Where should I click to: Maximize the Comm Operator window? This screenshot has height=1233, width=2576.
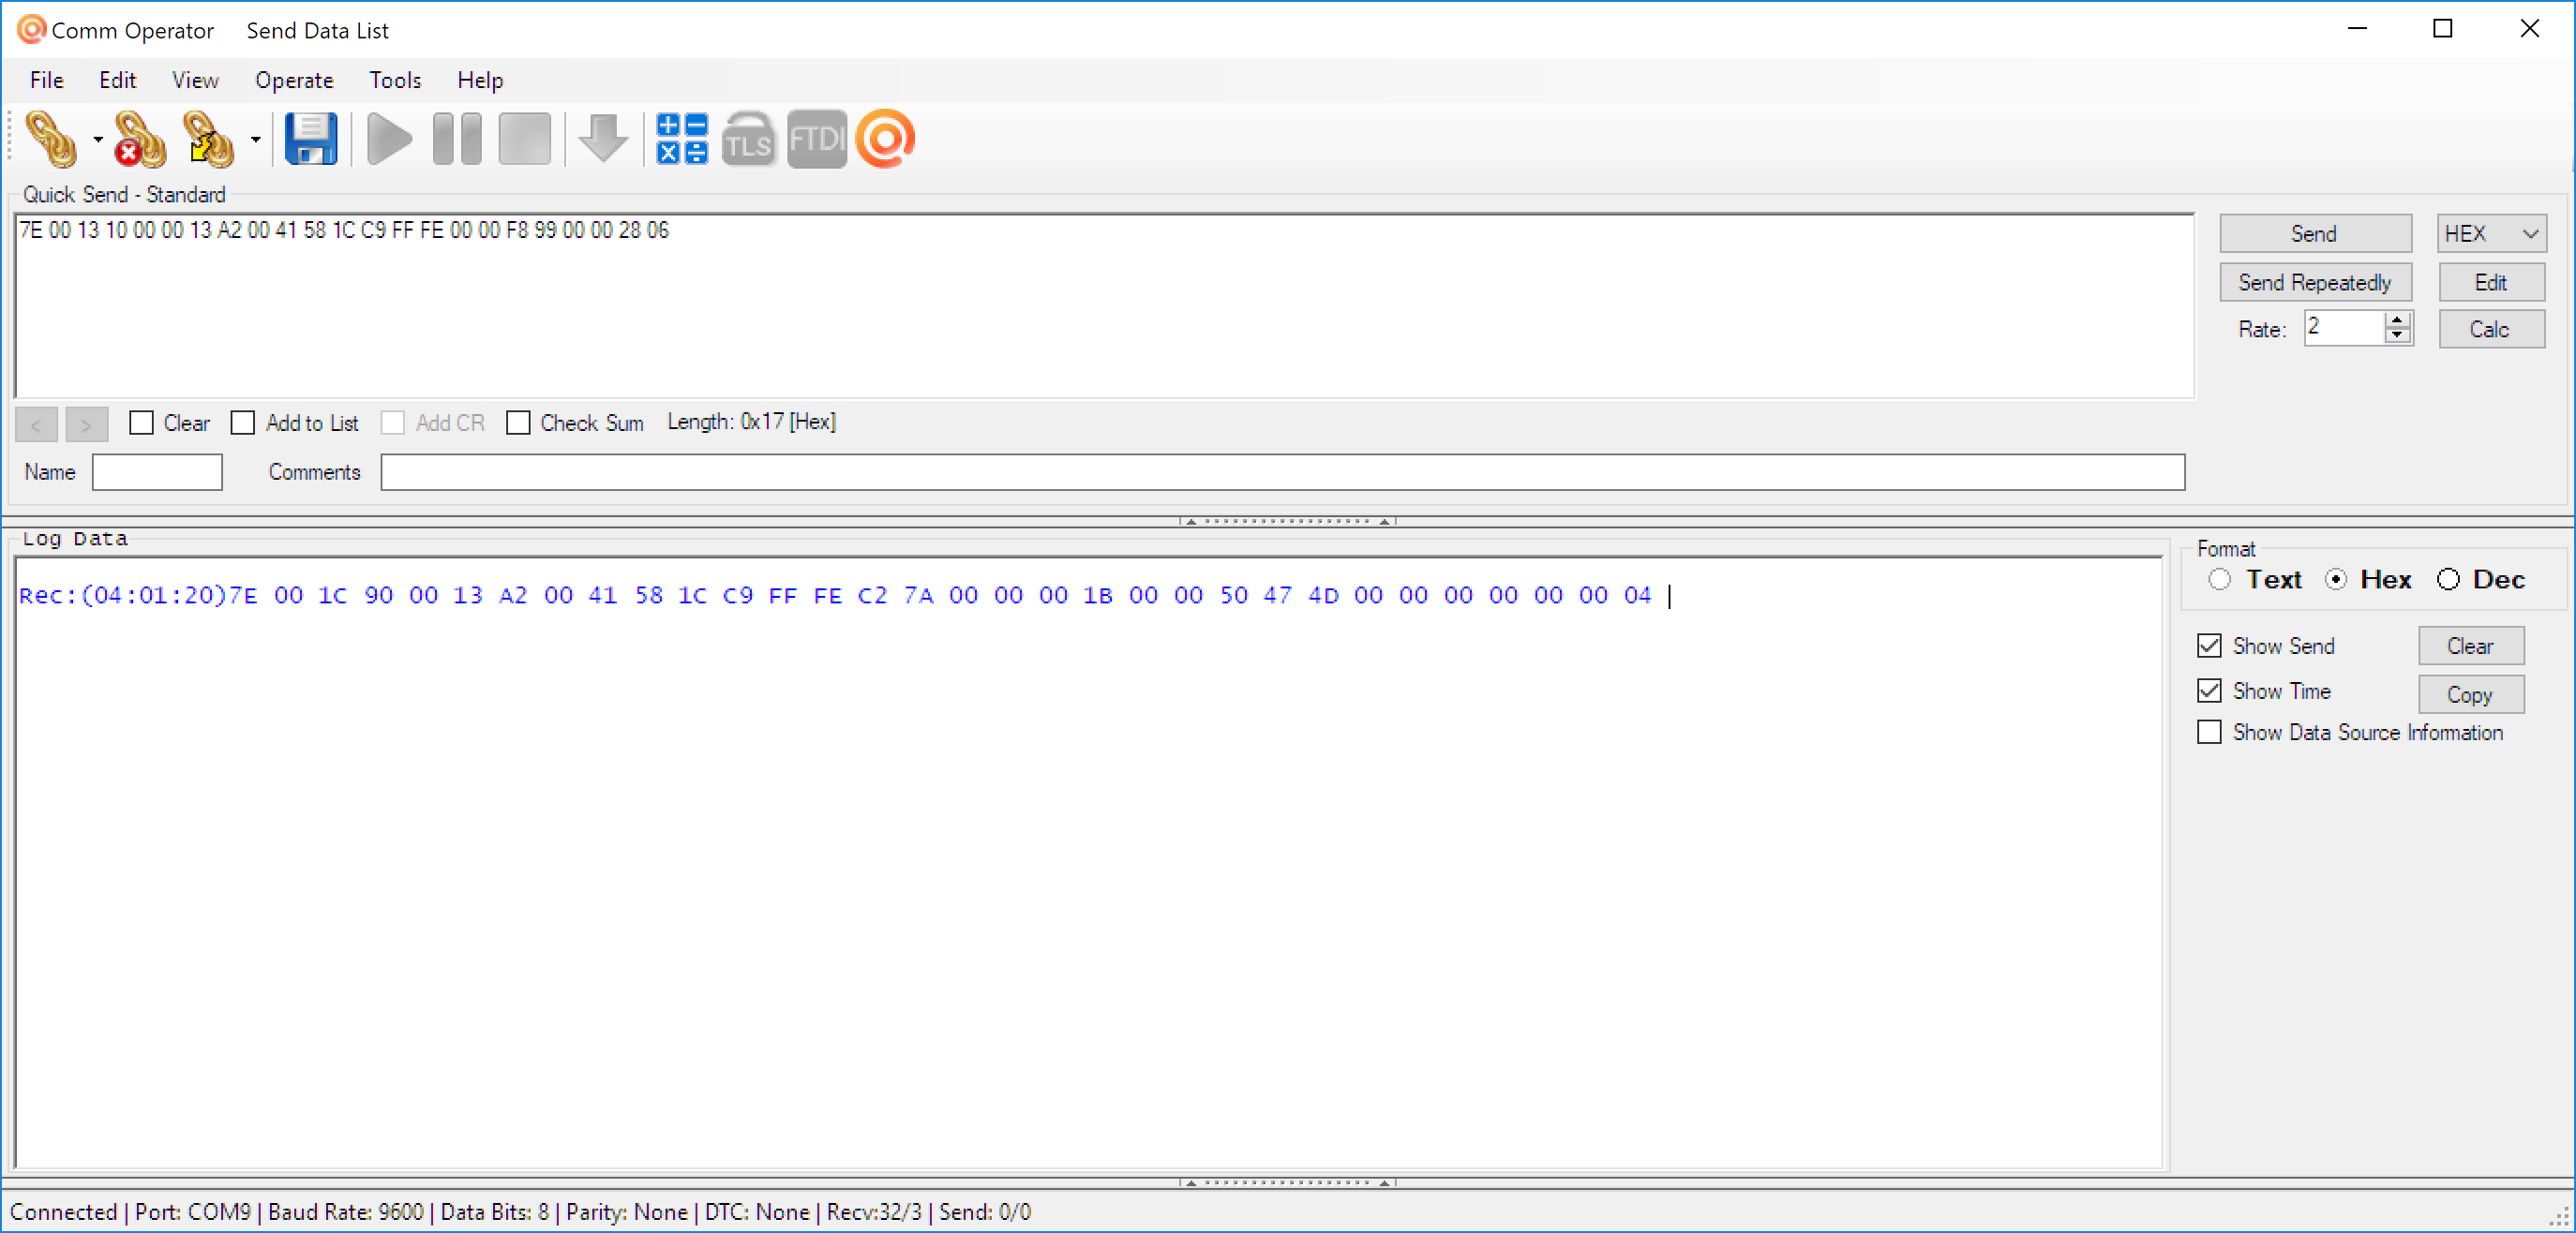(x=2443, y=29)
